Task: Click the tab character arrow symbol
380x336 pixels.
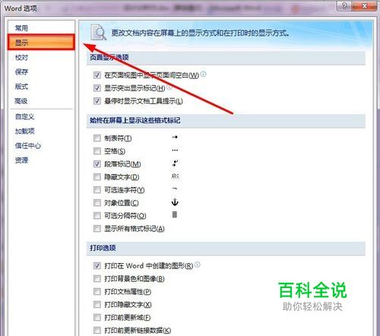Action: click(175, 137)
